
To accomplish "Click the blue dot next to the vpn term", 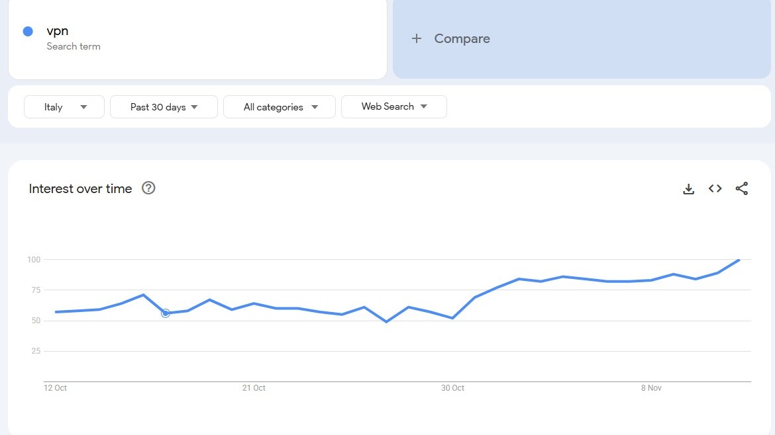I will (x=27, y=31).
